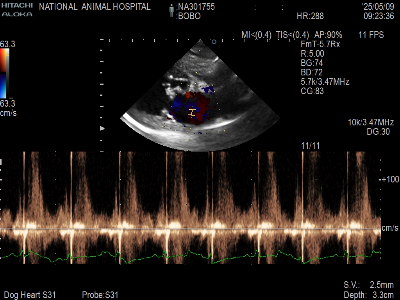Click the +100 velocity scale label
The image size is (400, 300).
[390, 179]
